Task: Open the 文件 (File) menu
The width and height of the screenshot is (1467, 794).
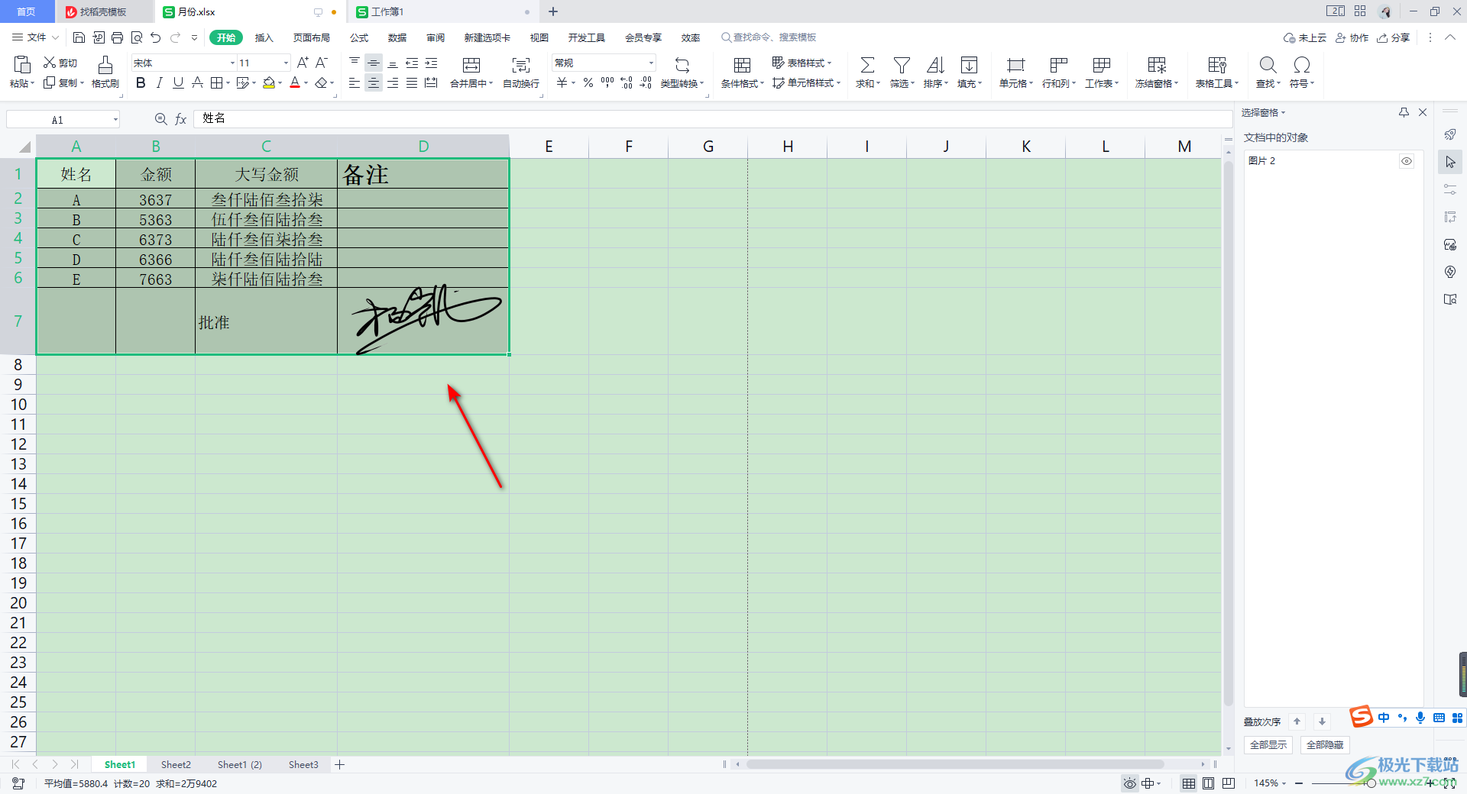Action: [35, 37]
